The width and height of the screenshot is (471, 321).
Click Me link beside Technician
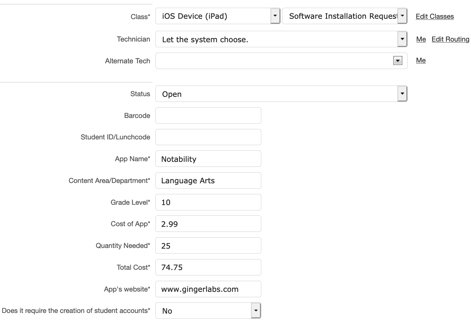[421, 39]
